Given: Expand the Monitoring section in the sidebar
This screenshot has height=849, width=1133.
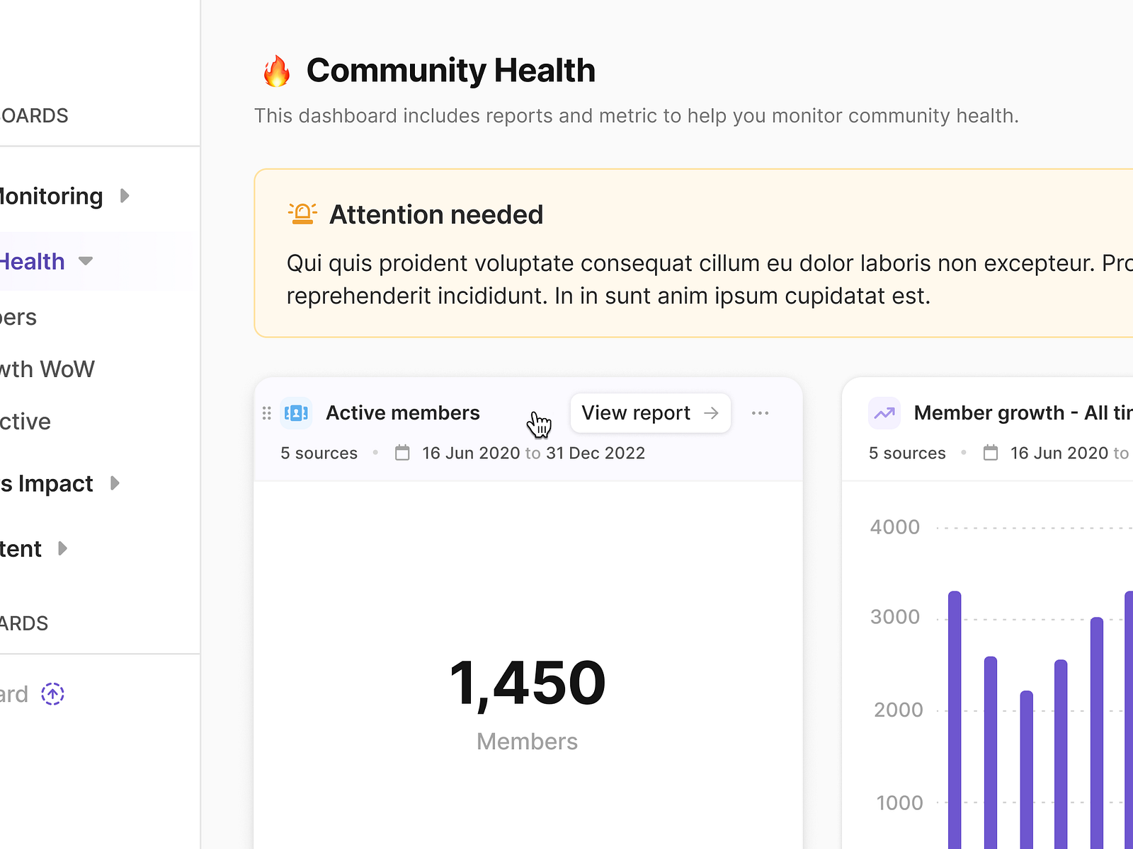Looking at the screenshot, I should [x=126, y=196].
